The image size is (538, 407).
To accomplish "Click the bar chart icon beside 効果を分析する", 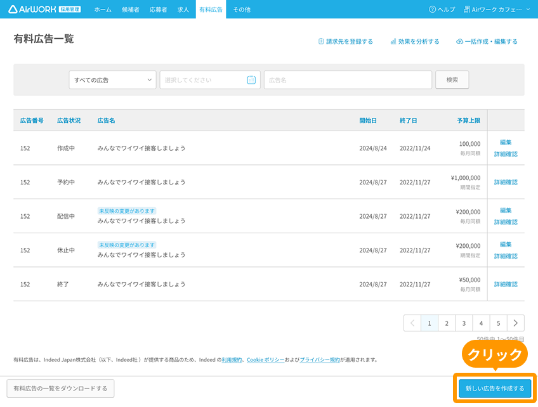I will pyautogui.click(x=393, y=41).
